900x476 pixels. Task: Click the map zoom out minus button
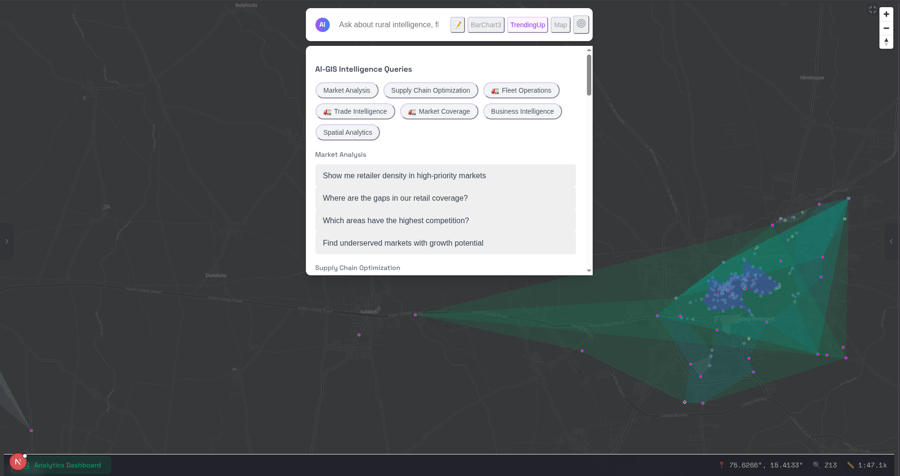point(886,28)
